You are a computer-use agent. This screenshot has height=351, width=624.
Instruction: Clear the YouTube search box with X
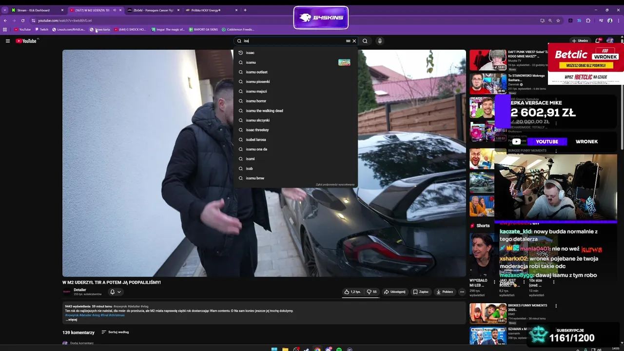[354, 41]
